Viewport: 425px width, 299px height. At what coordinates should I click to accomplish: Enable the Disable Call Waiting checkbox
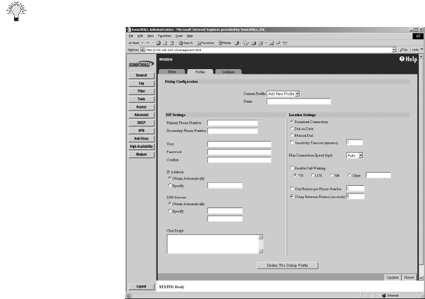pyautogui.click(x=292, y=168)
